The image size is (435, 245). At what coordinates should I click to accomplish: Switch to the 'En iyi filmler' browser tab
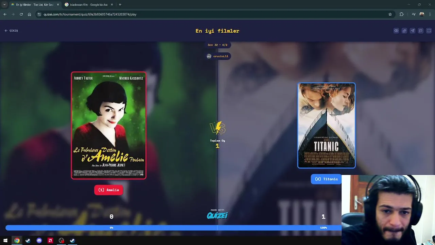(x=34, y=5)
